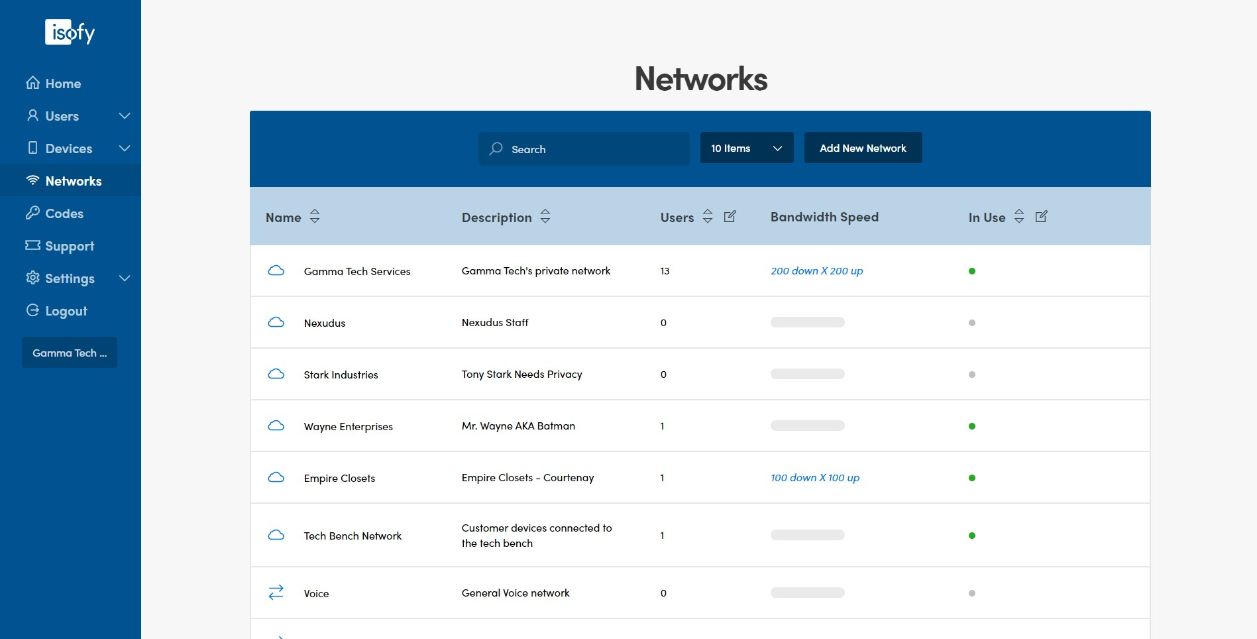Click Voice bandwidth placeholder bar
1257x639 pixels.
point(808,593)
